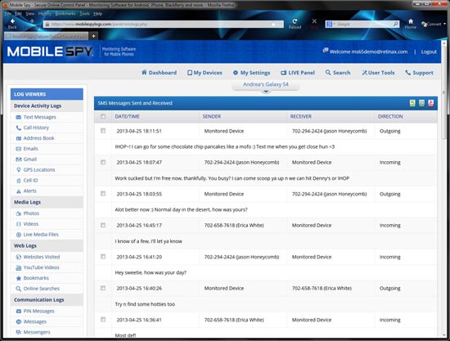450x341 pixels.
Task: Open Messengers log
Action: (37, 332)
